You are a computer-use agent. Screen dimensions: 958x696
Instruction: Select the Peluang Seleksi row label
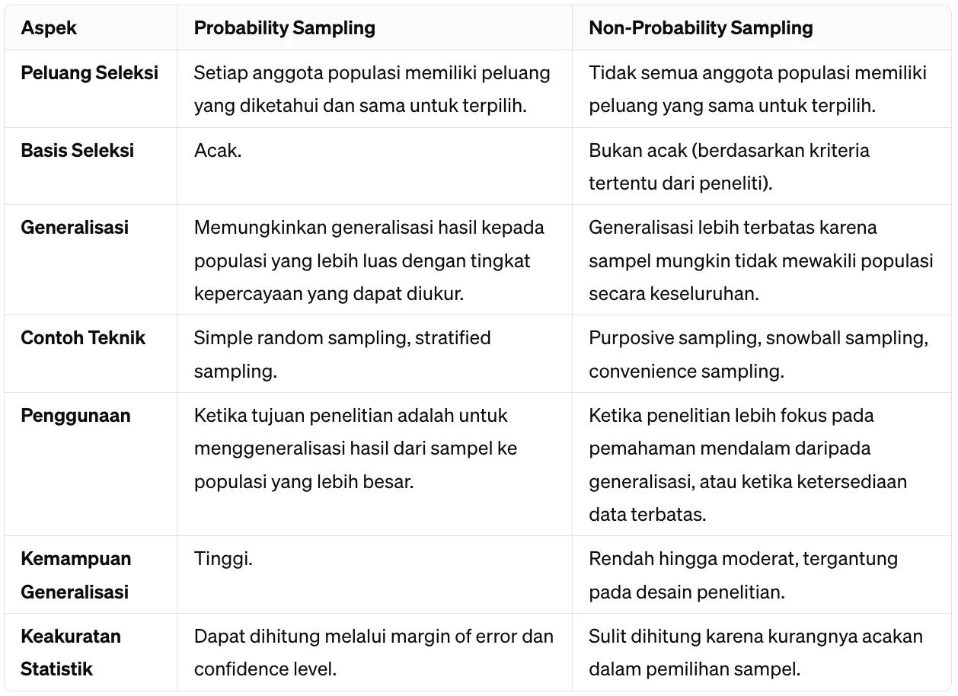(x=90, y=73)
